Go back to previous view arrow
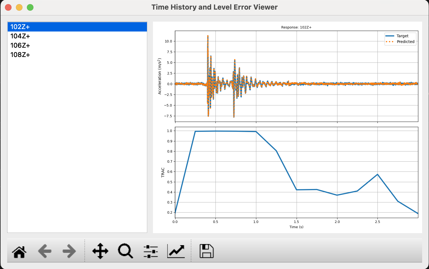 pyautogui.click(x=45, y=251)
